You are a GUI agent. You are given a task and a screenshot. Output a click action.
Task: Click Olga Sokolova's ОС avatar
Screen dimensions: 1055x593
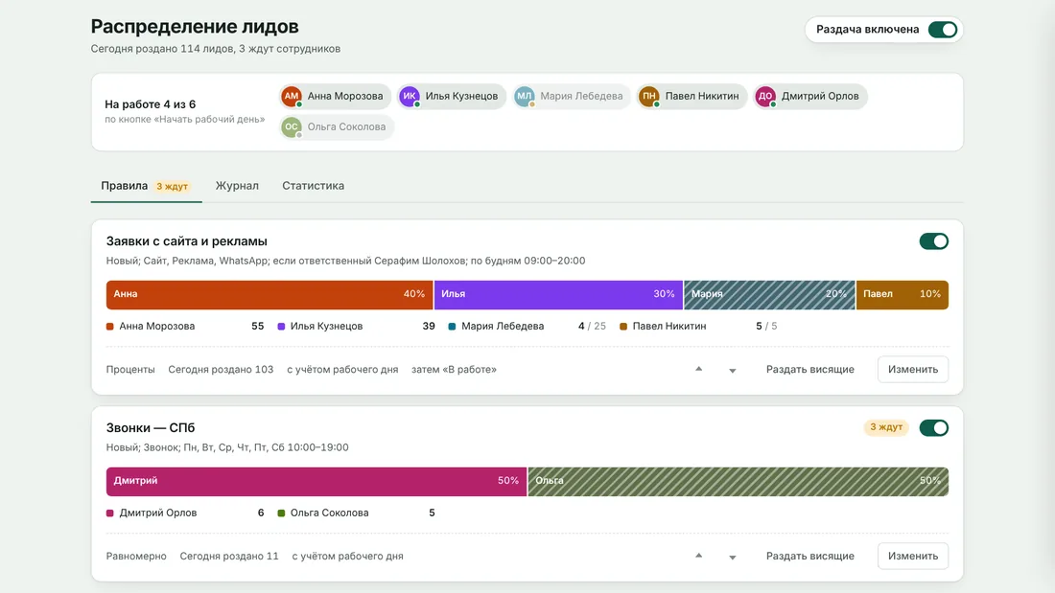pos(291,127)
